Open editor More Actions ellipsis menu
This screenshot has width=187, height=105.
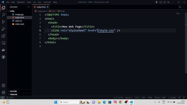pos(184,7)
